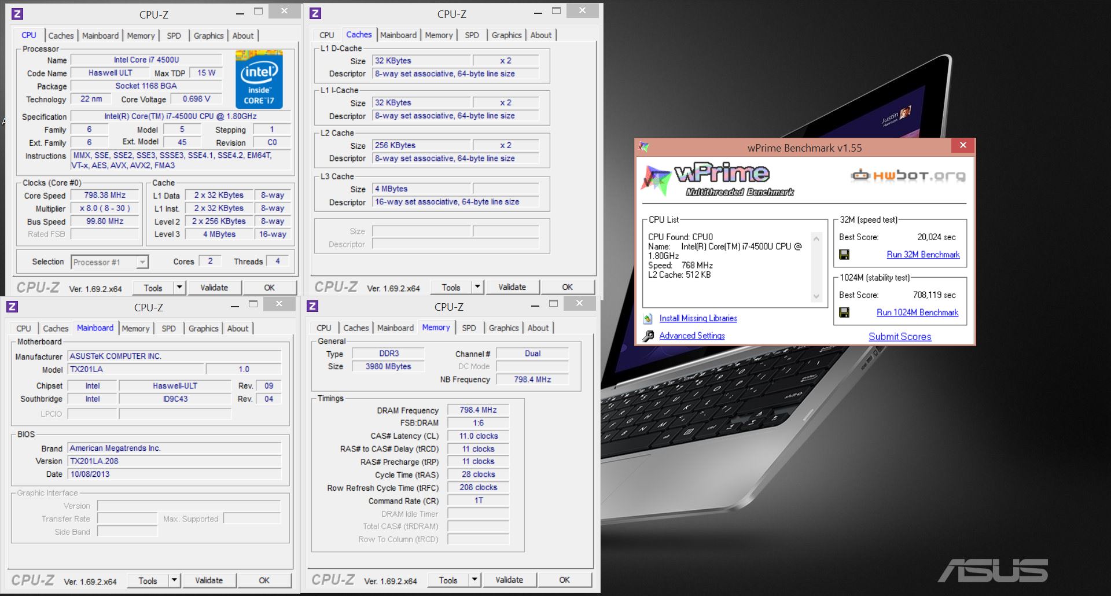
Task: Click the DRAM Frequency 798.4 MHz value
Action: 478,410
